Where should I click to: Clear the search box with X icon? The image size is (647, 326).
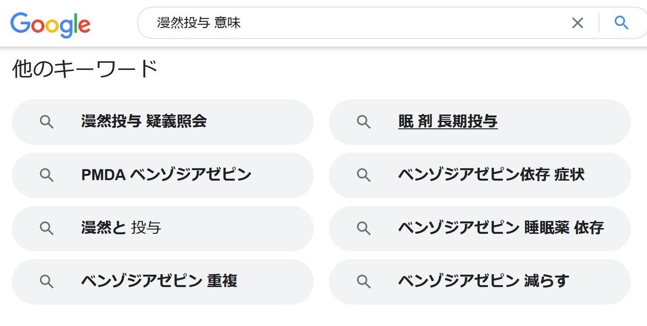point(577,23)
